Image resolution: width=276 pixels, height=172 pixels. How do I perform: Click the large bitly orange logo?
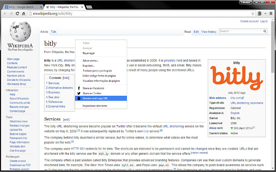(237, 78)
